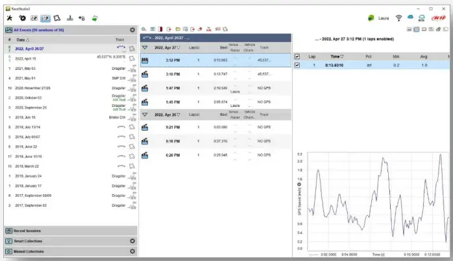Click the clapperboard icon on the 9:21 PM session
The width and height of the screenshot is (453, 261).
pyautogui.click(x=145, y=127)
